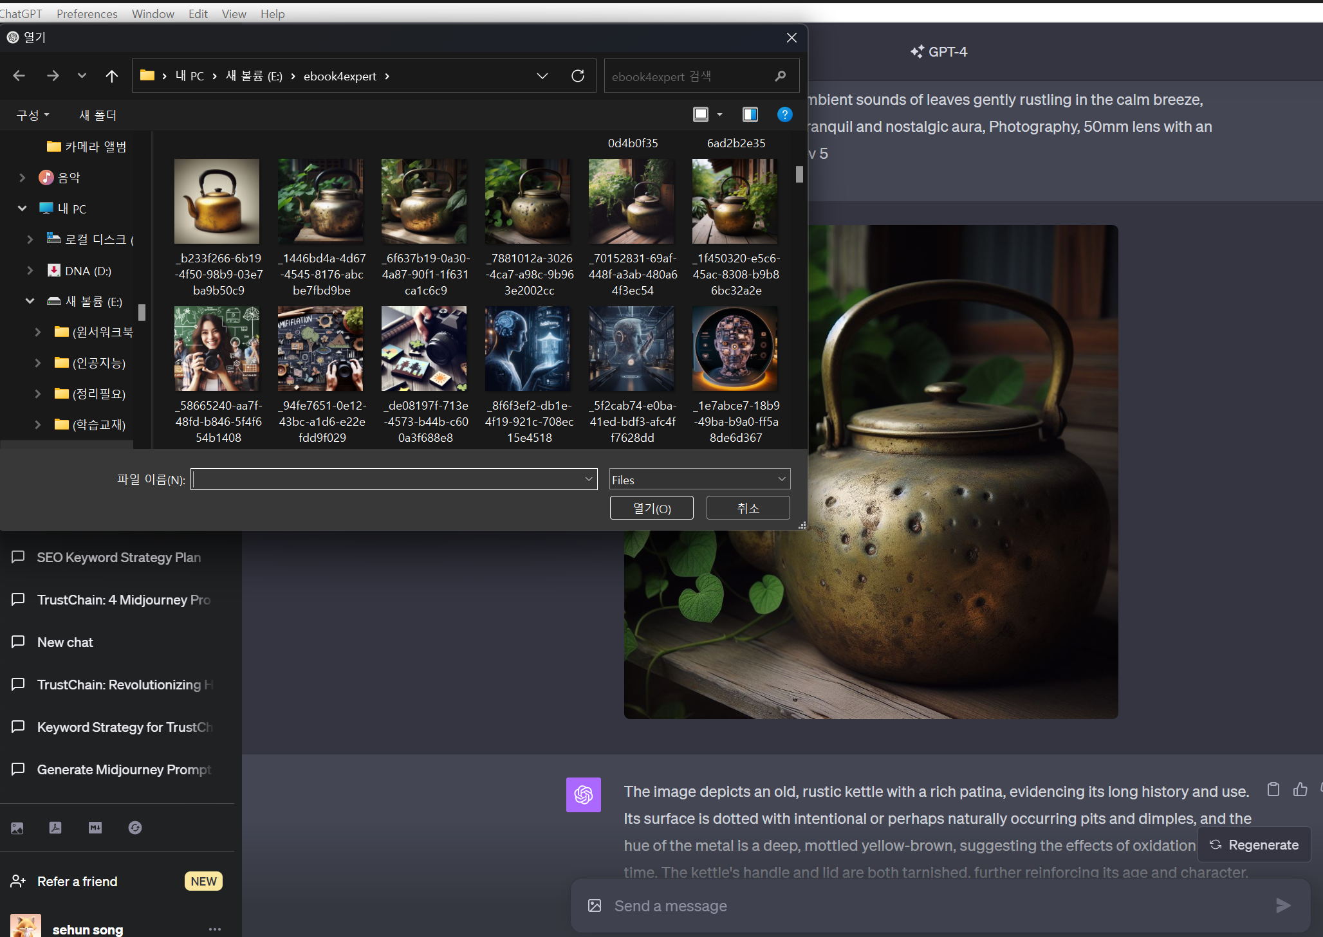Open the dialog help button
Screen dimensions: 1323x937
tap(784, 114)
